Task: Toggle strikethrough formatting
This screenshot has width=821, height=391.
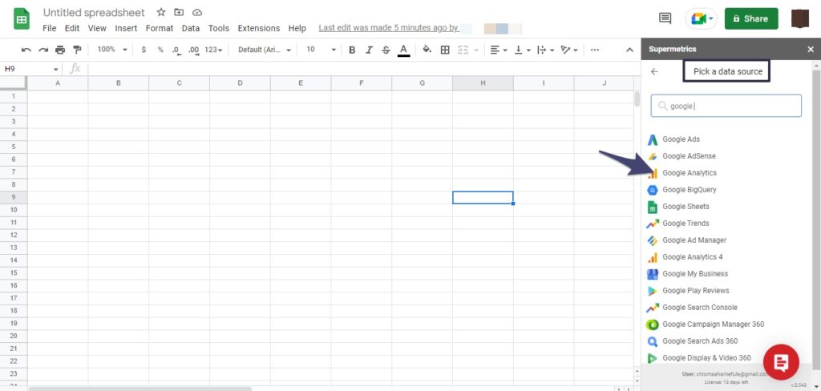Action: pyautogui.click(x=386, y=50)
